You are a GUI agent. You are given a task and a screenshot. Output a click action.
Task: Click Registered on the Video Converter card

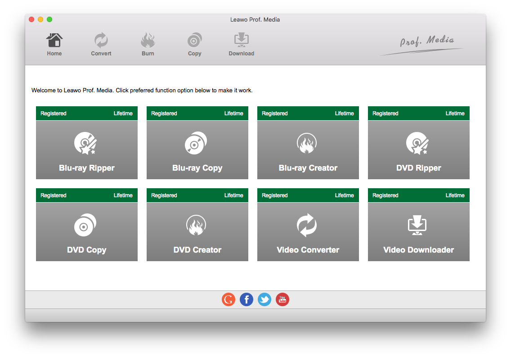click(x=275, y=195)
